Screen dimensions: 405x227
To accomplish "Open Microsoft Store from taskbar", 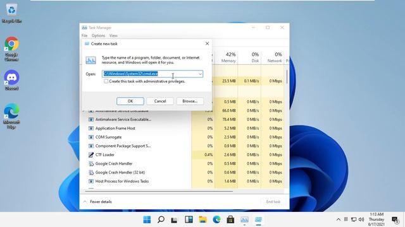I will click(230, 219).
